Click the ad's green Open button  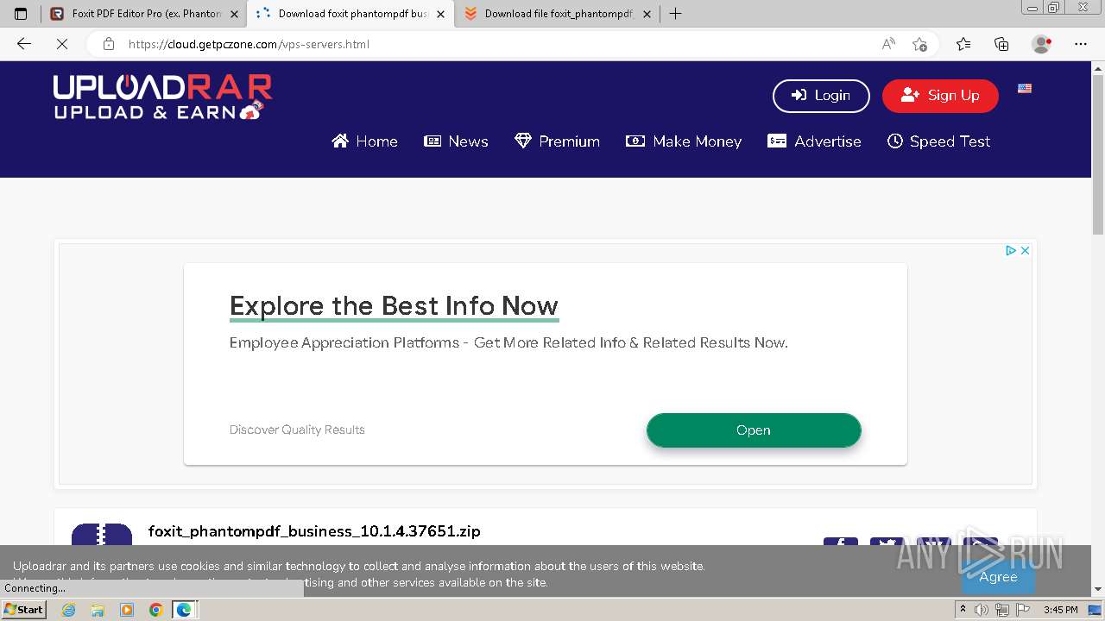pos(754,430)
